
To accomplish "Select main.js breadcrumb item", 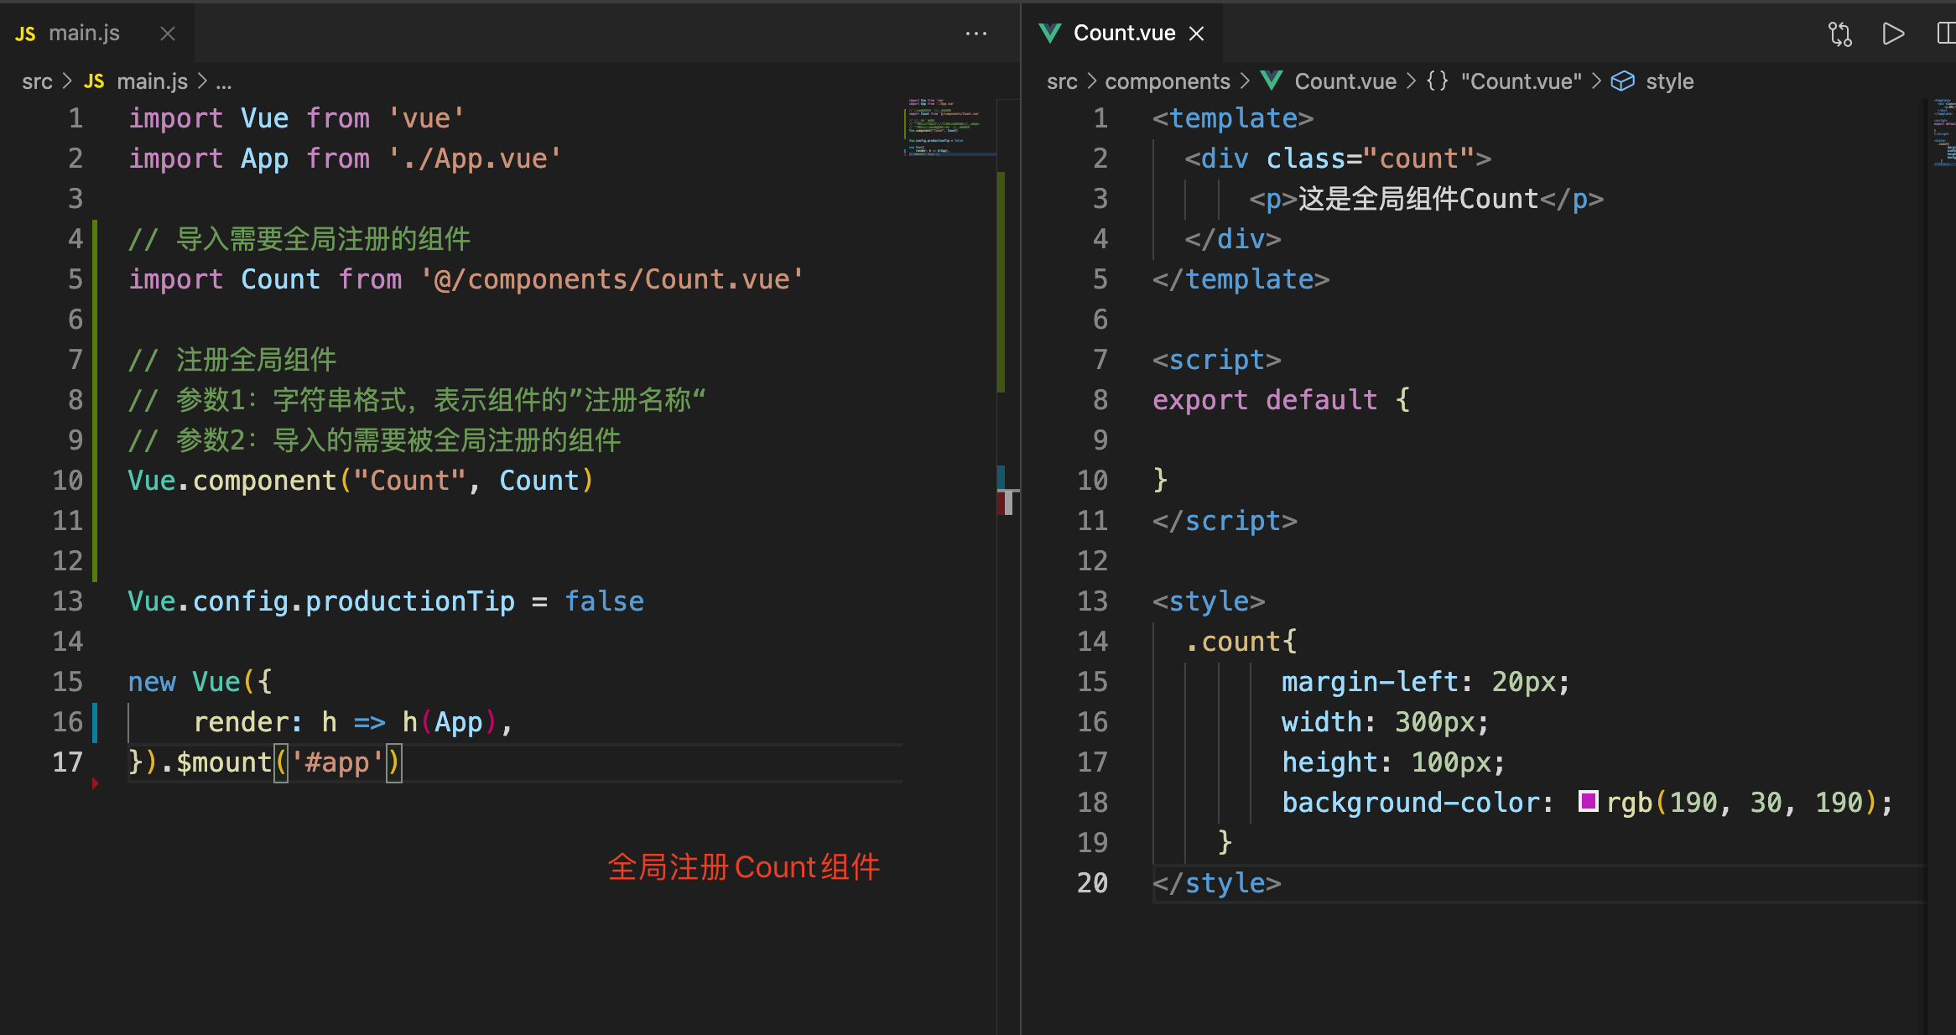I will pyautogui.click(x=152, y=81).
